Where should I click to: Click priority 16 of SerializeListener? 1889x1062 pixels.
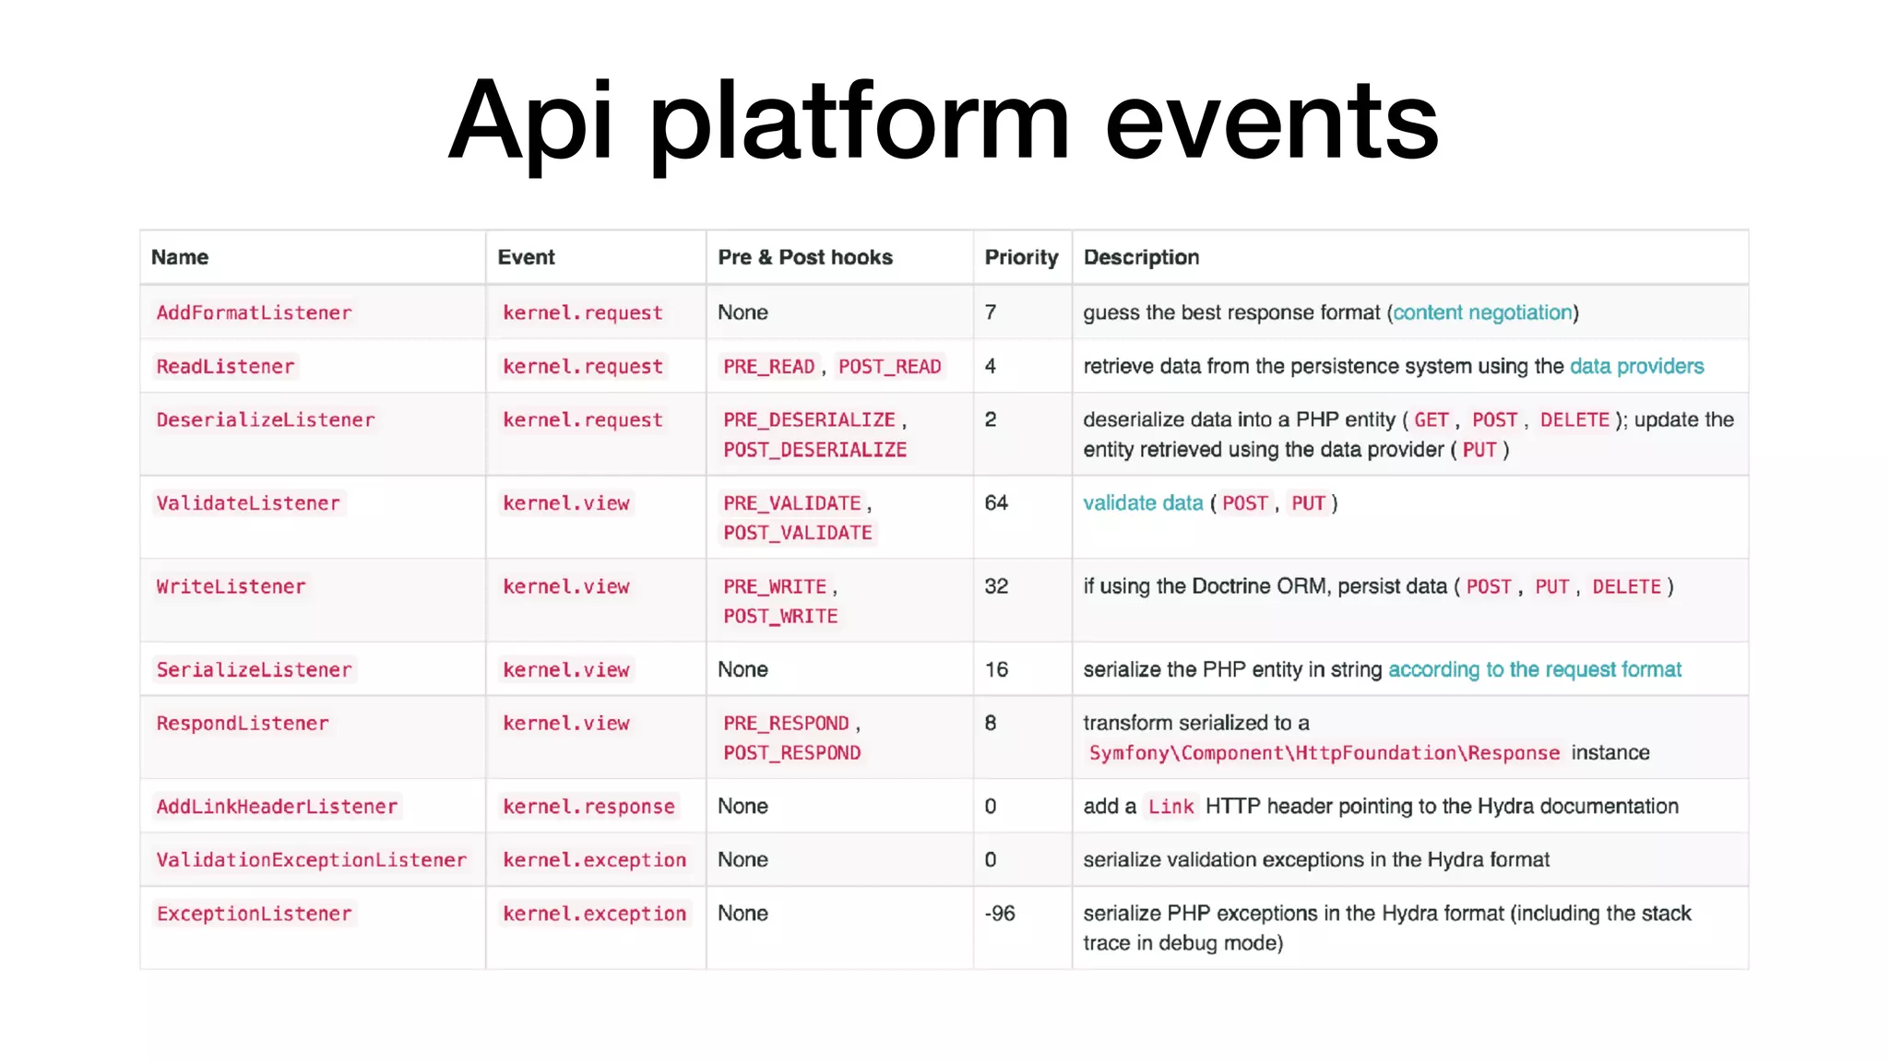[996, 669]
